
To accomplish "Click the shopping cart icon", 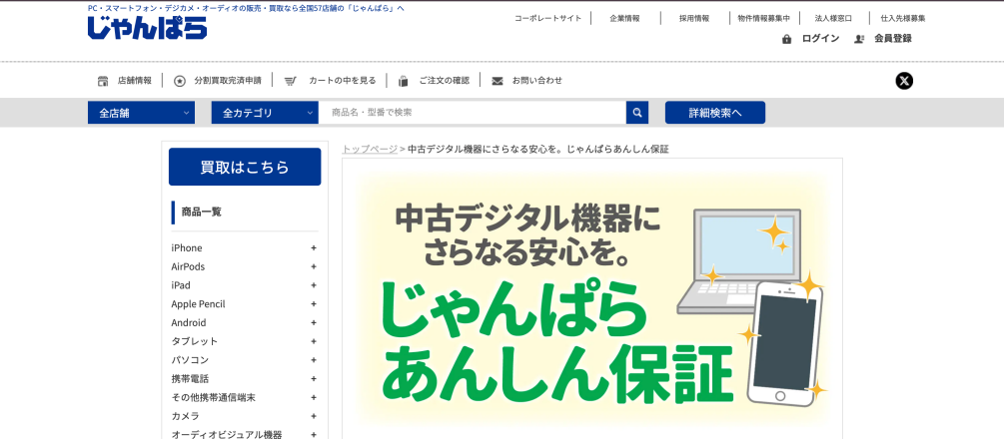I will point(290,81).
